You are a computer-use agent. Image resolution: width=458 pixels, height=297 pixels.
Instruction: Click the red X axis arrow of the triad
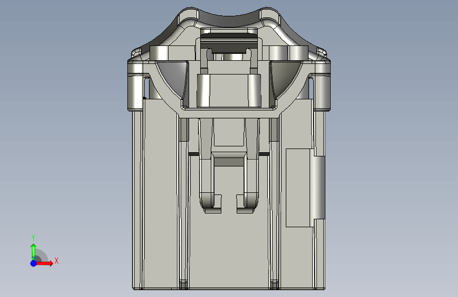click(x=44, y=263)
